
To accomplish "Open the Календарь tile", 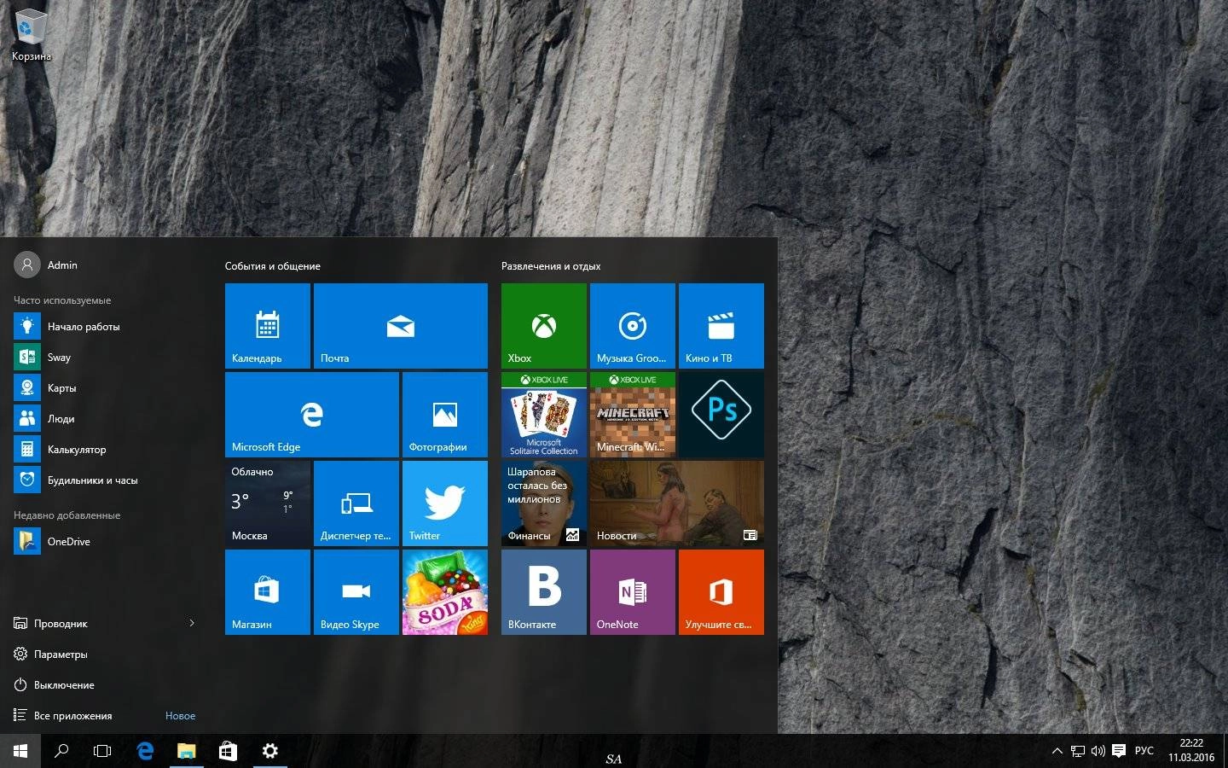I will [268, 326].
